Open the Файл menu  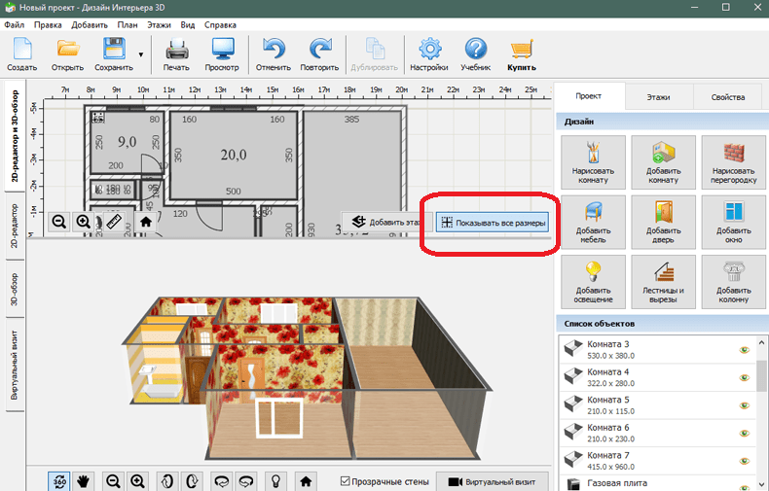(x=15, y=25)
